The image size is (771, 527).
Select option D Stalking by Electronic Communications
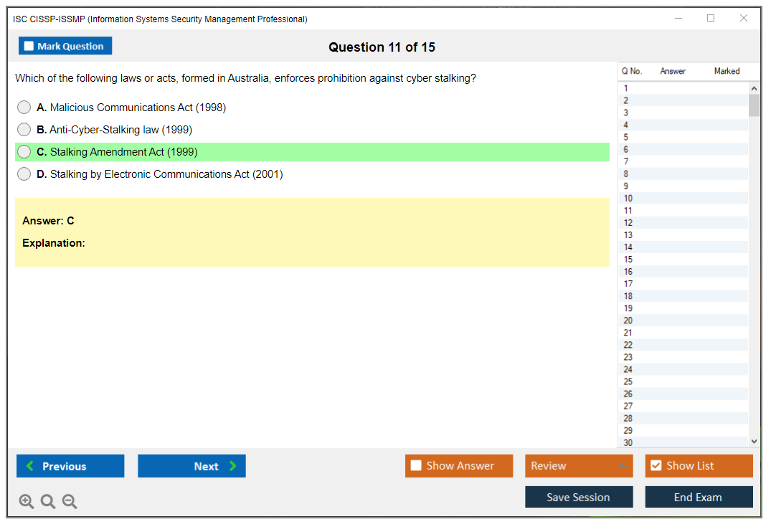(24, 174)
